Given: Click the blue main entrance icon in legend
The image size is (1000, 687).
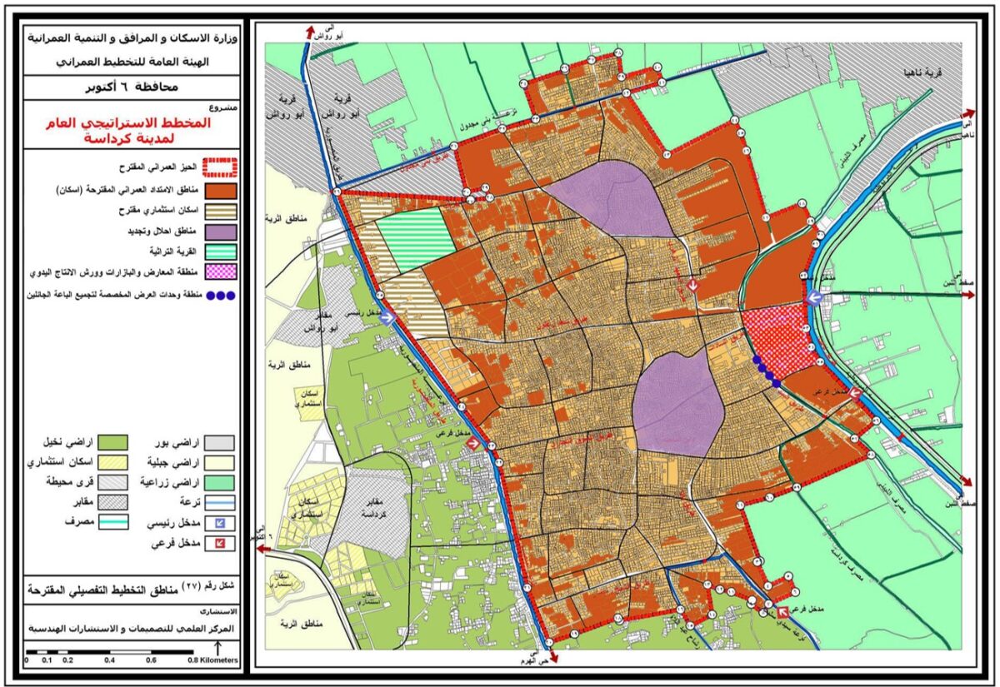Looking at the screenshot, I should [x=219, y=524].
